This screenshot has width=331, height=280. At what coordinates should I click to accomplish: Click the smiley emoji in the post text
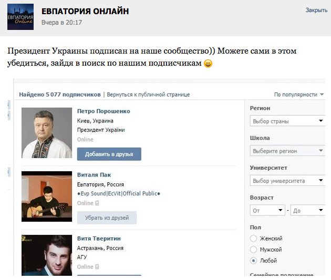(208, 65)
